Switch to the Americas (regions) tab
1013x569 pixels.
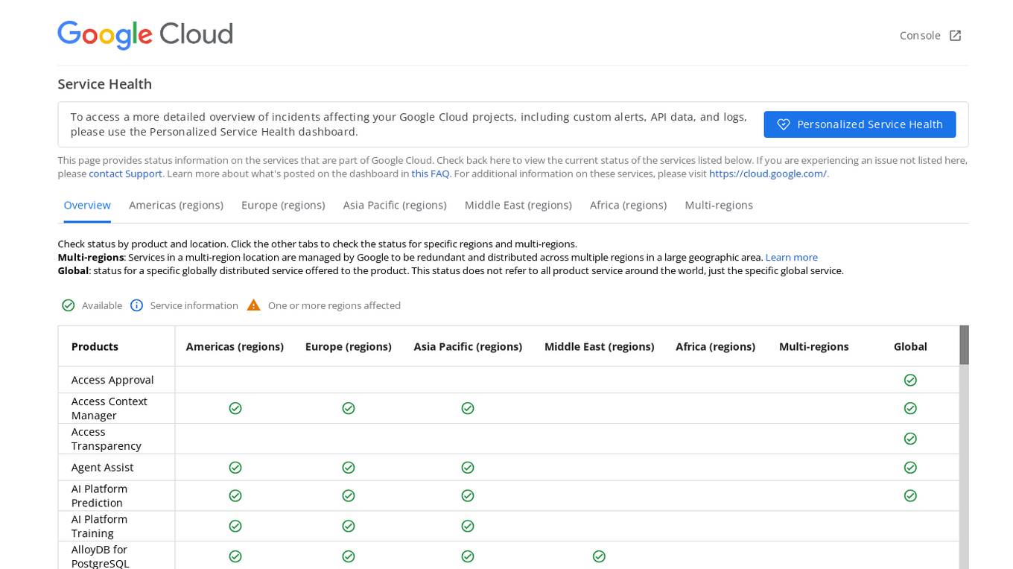pyautogui.click(x=176, y=206)
